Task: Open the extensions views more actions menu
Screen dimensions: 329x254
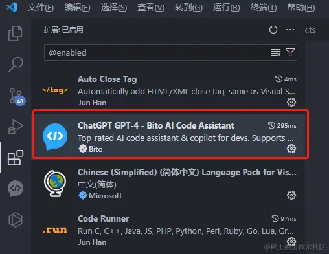Action: 290,30
